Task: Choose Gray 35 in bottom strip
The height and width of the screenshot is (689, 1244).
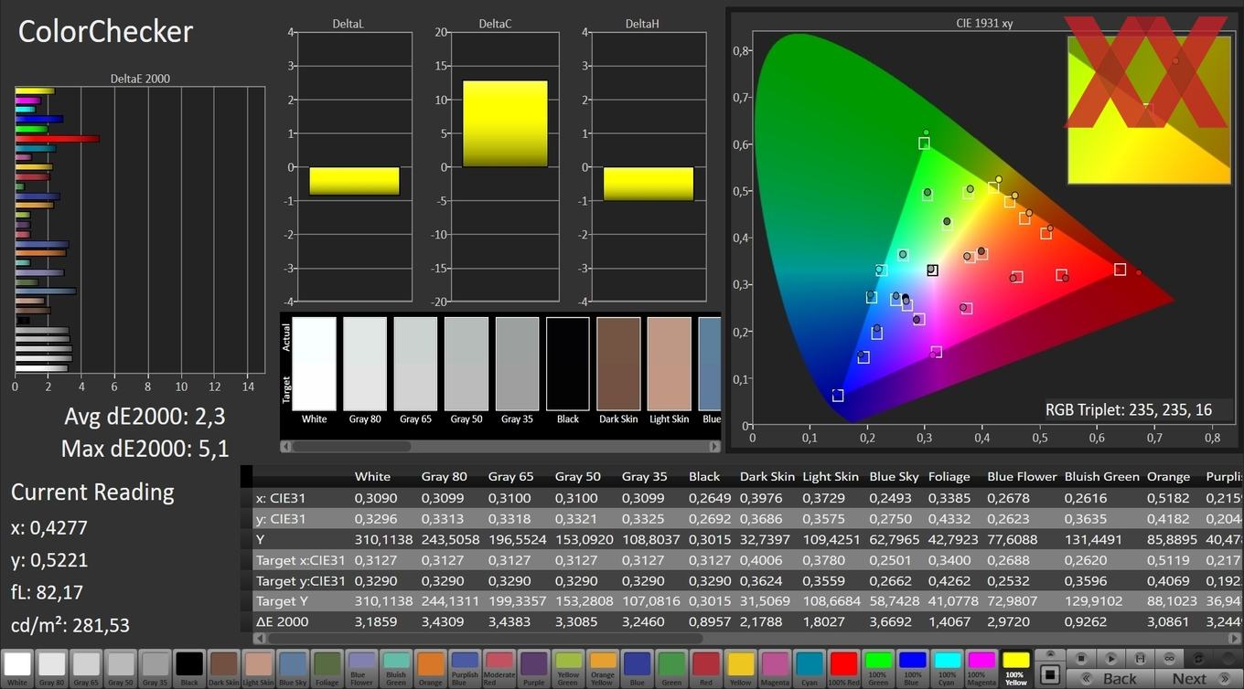Action: click(155, 668)
